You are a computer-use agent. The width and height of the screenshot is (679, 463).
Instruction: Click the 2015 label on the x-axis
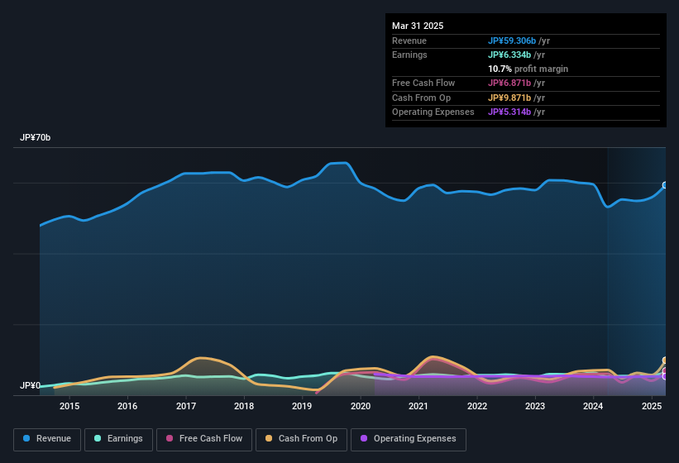click(69, 406)
